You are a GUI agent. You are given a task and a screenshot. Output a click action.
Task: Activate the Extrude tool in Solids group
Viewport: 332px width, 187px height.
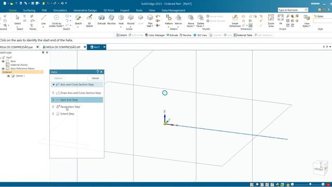(102, 20)
